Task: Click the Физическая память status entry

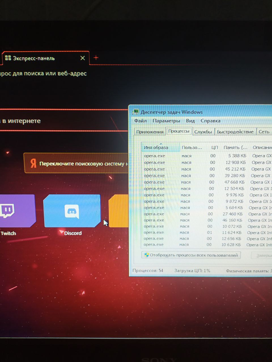Action: click(x=248, y=271)
